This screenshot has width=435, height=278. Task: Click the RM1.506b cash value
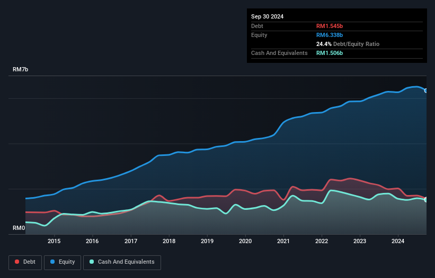pyautogui.click(x=330, y=53)
